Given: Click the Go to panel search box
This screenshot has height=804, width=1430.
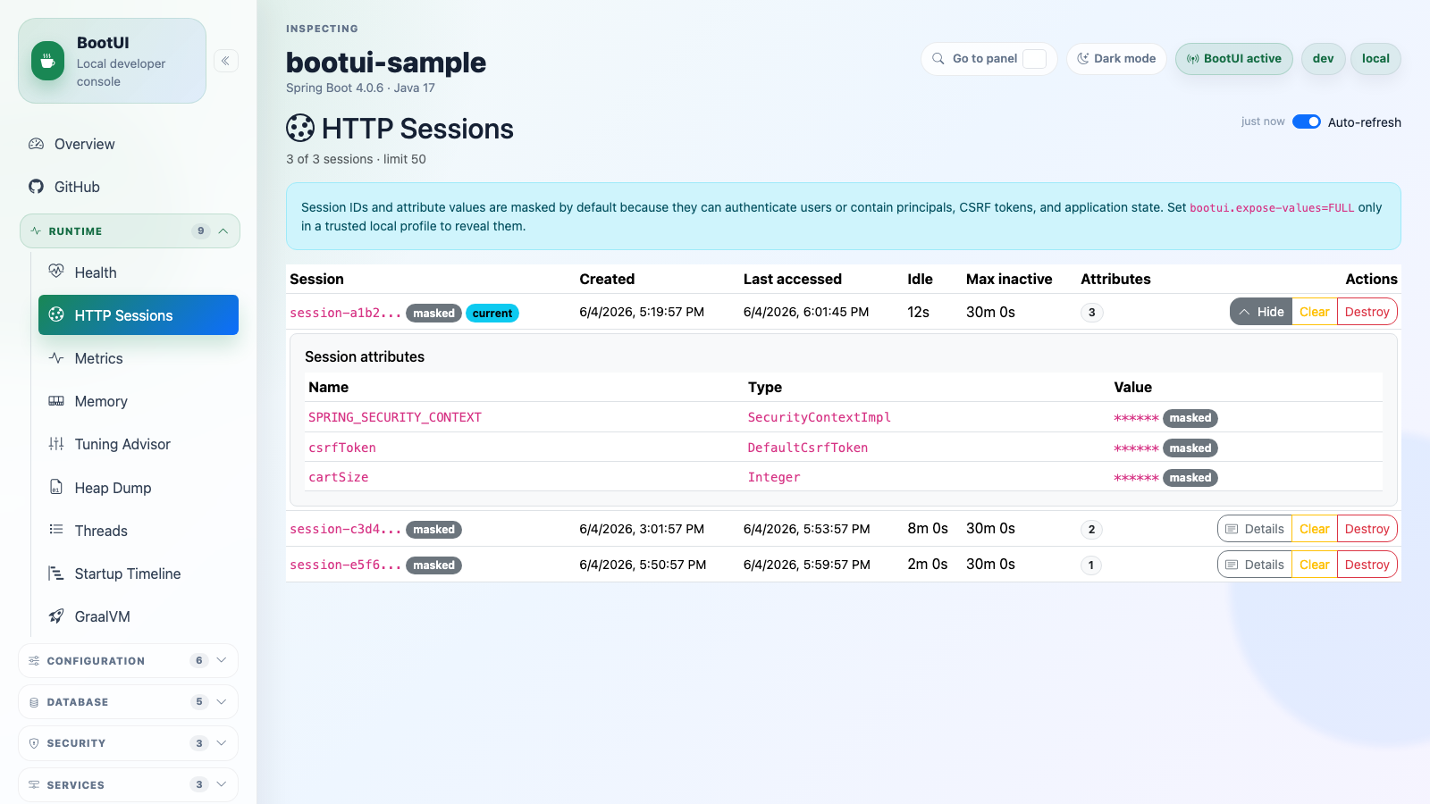Looking at the screenshot, I should [989, 59].
